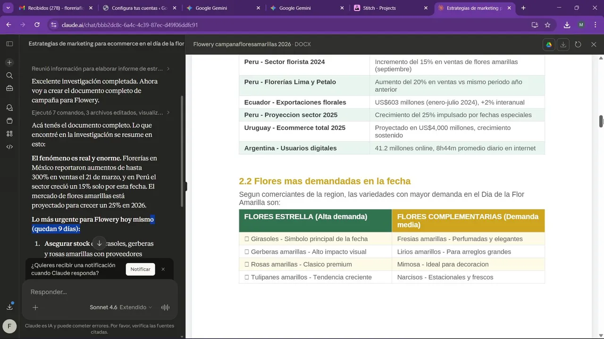This screenshot has width=604, height=339.
Task: Select the 'Estrategias de marketing' browser tab
Action: pos(474,8)
